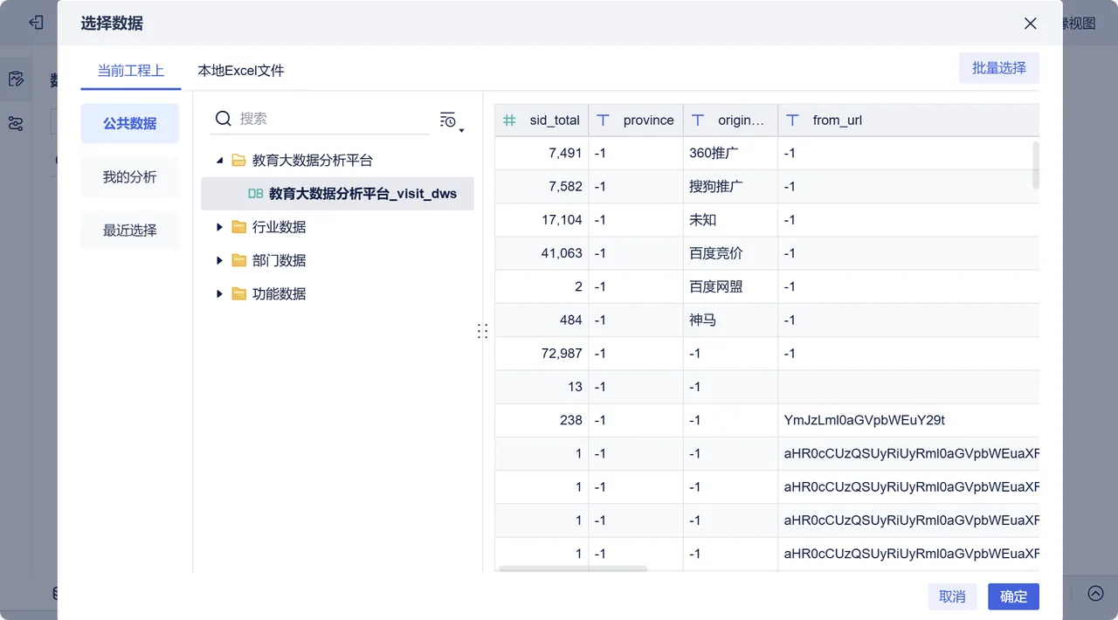Click the cell 神马
This screenshot has width=1118, height=620.
click(x=730, y=320)
